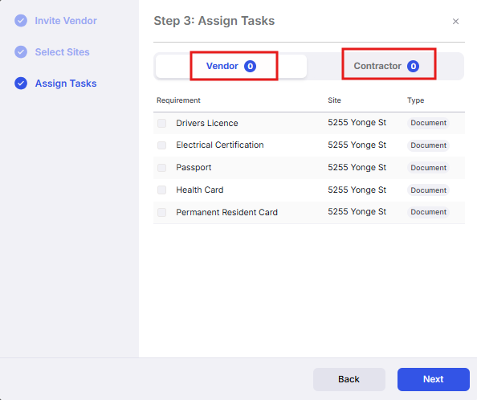Tick the Passport requirement checkbox

162,168
